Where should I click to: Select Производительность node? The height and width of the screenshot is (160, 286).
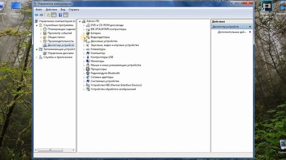click(x=61, y=41)
